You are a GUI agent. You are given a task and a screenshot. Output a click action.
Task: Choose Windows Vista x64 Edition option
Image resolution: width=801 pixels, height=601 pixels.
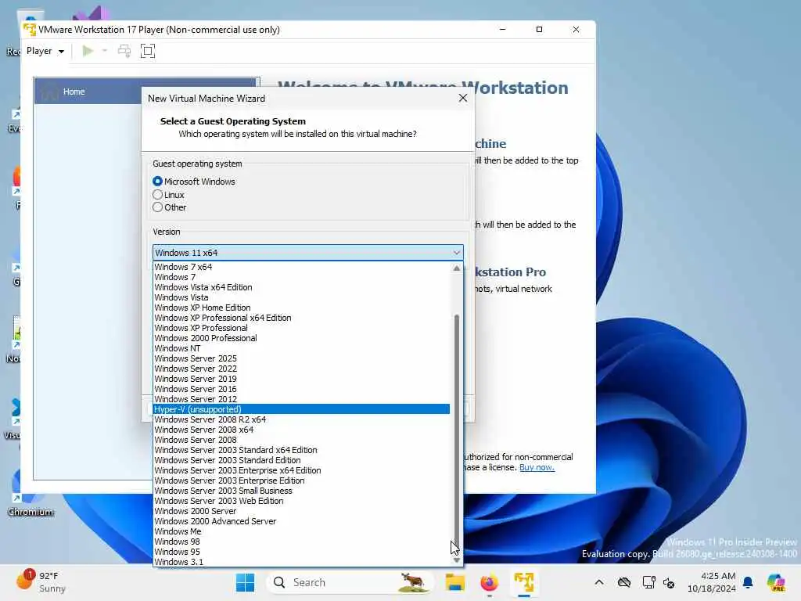point(301,287)
